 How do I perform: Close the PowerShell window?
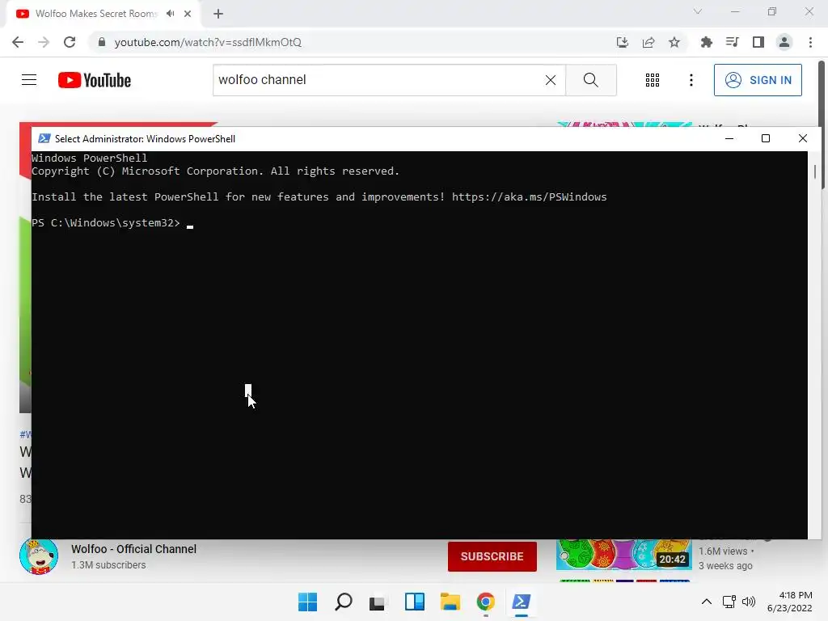click(803, 138)
